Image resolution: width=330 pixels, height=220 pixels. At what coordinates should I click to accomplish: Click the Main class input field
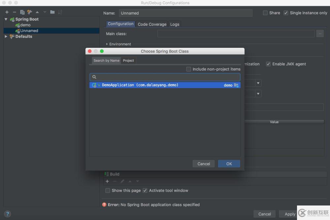pos(236,34)
